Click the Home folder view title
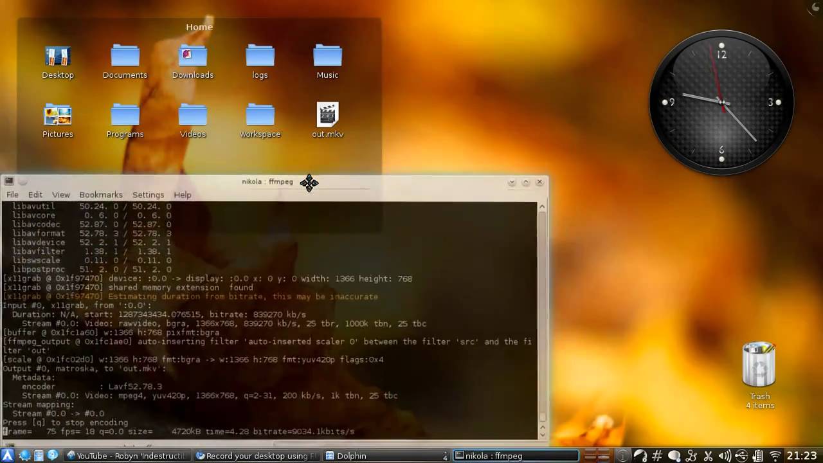Screen dimensions: 823x463 click(199, 27)
